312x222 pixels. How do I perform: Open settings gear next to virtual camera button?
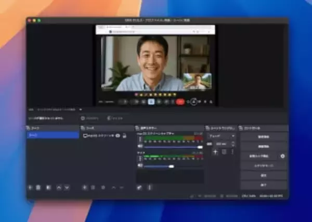[283, 156]
